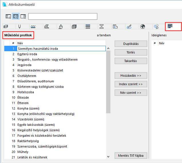The width and height of the screenshot is (182, 163).
Task: Click the Takarítás button
Action: [131, 61]
